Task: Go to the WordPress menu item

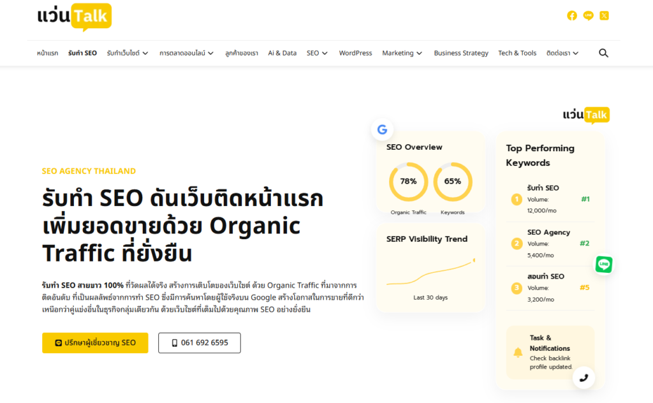Action: [355, 53]
